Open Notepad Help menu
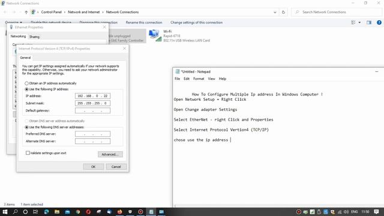Screen dimensions: 384x216 (223, 79)
